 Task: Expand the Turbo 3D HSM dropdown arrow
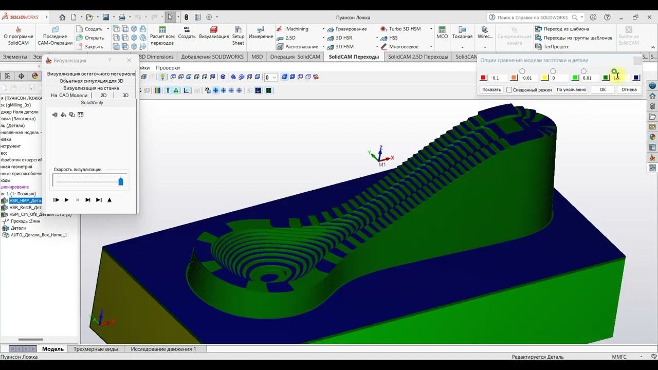[x=431, y=29]
